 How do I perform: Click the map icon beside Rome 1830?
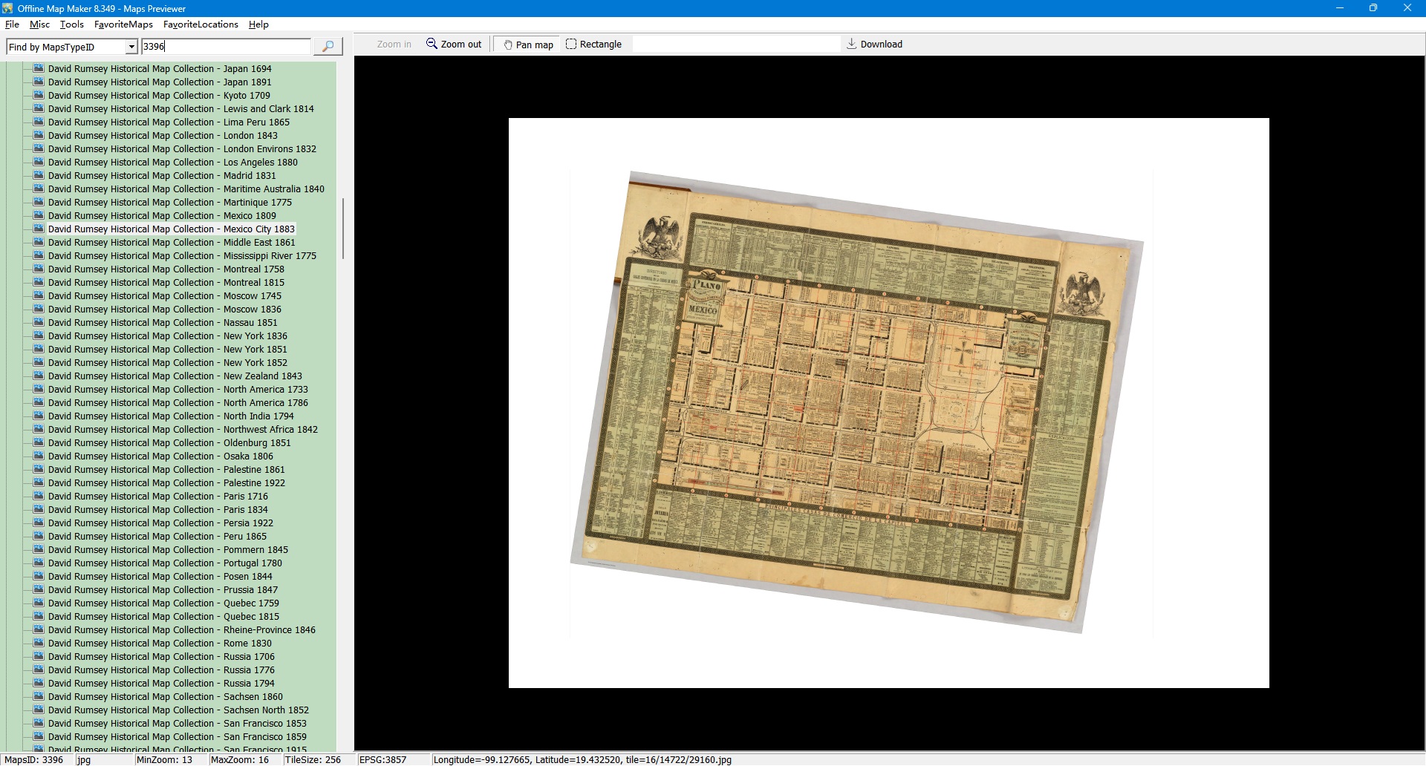[x=39, y=643]
